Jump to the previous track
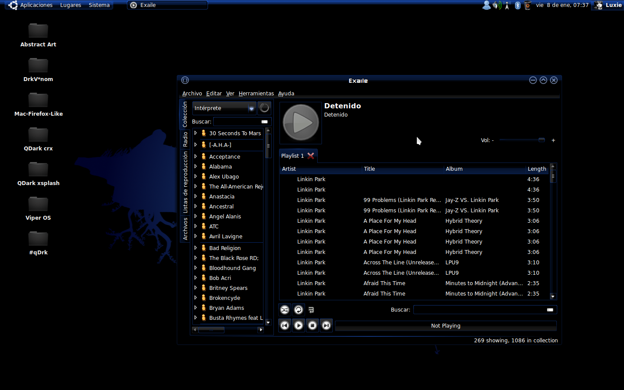 point(285,325)
